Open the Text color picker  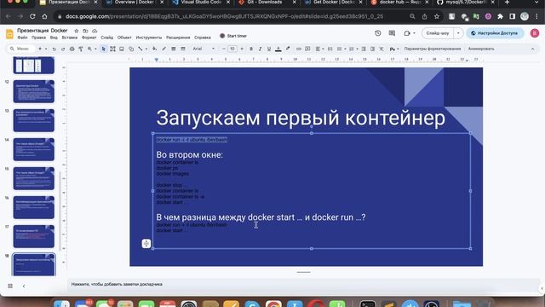(278, 49)
